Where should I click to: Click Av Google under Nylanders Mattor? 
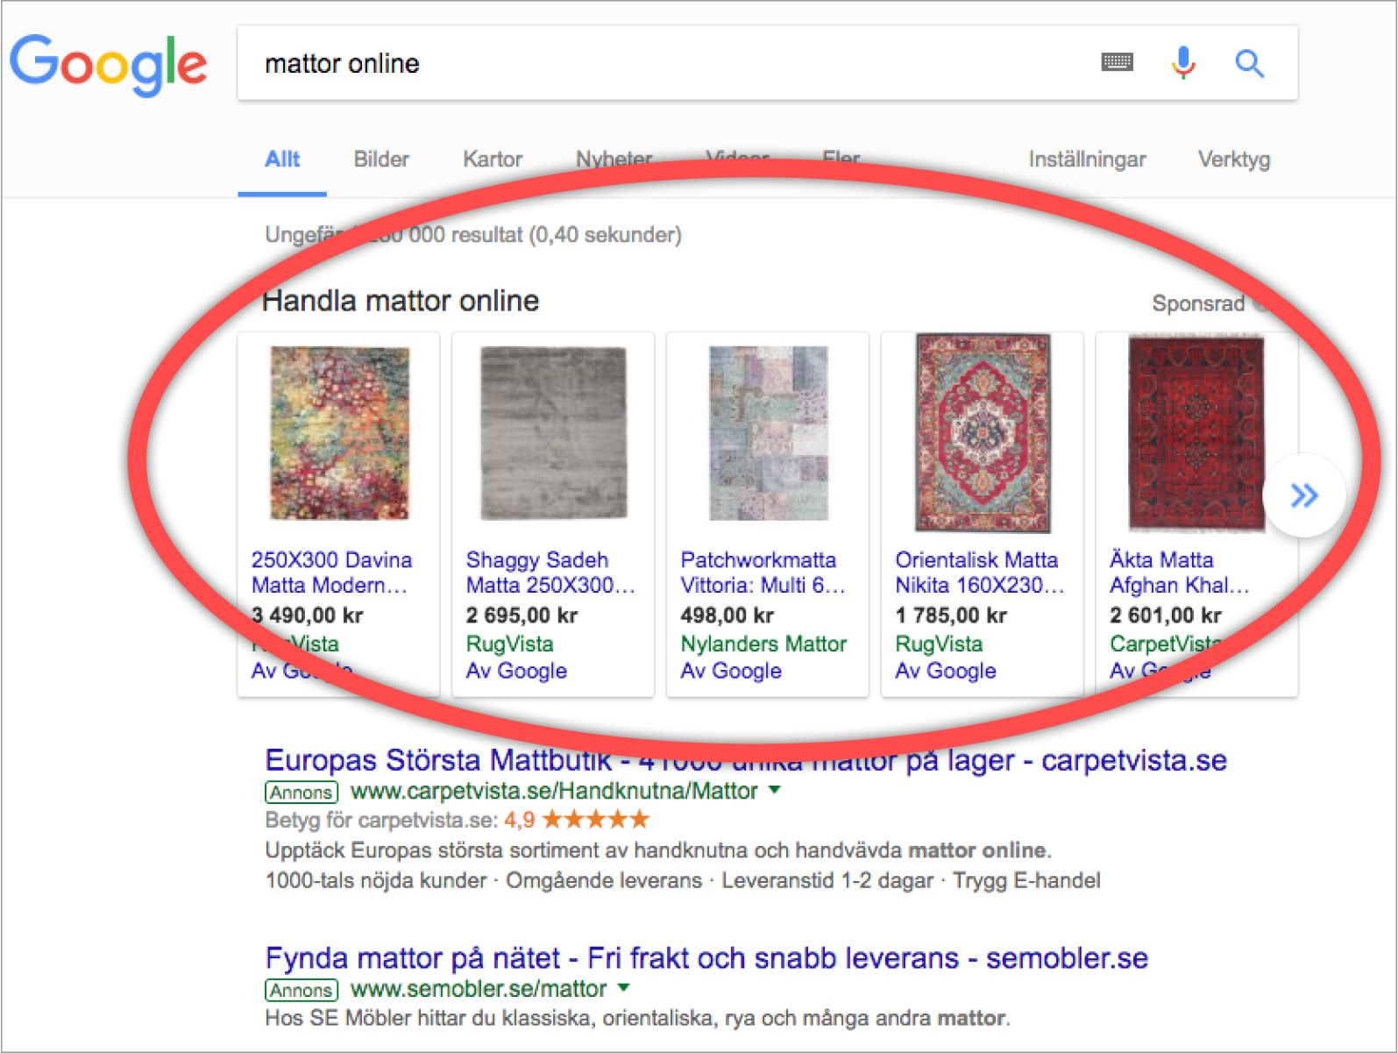coord(731,671)
